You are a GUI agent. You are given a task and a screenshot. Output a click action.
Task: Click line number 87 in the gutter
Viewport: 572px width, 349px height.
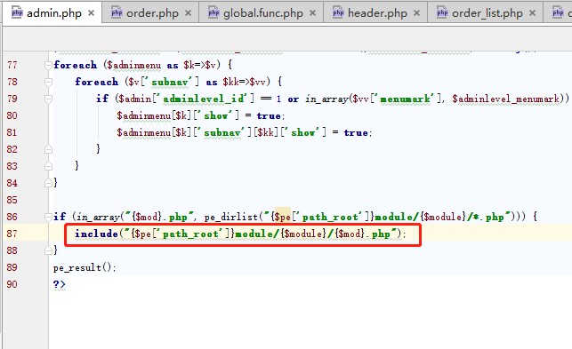[12, 234]
